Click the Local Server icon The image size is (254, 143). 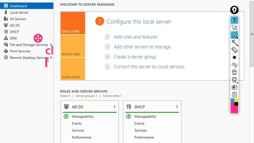coord(6,12)
